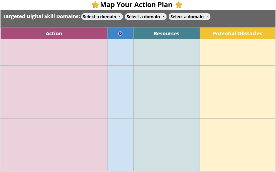Click the caret arrow on the second domain selector
The height and width of the screenshot is (172, 276).
(x=164, y=16)
